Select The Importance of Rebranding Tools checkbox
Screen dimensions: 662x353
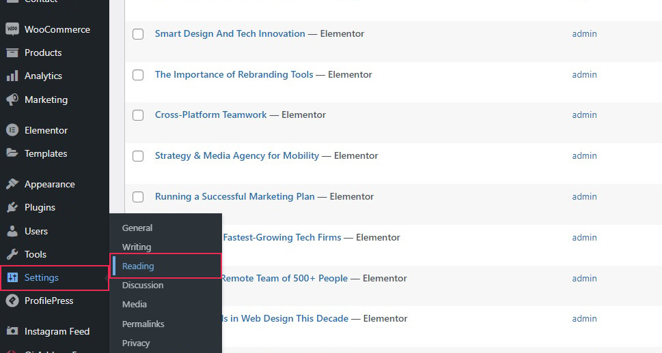coord(138,75)
